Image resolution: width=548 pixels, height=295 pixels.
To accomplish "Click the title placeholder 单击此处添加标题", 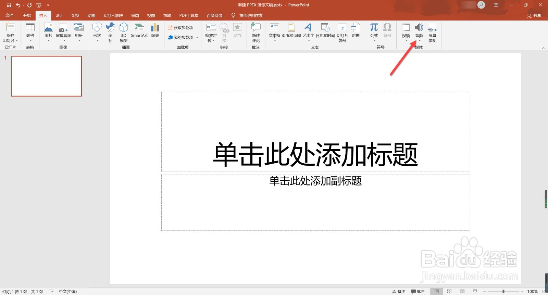I will [x=315, y=154].
